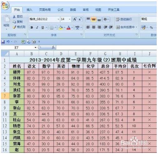Expand the font size 14 dropdown

click(x=69, y=19)
